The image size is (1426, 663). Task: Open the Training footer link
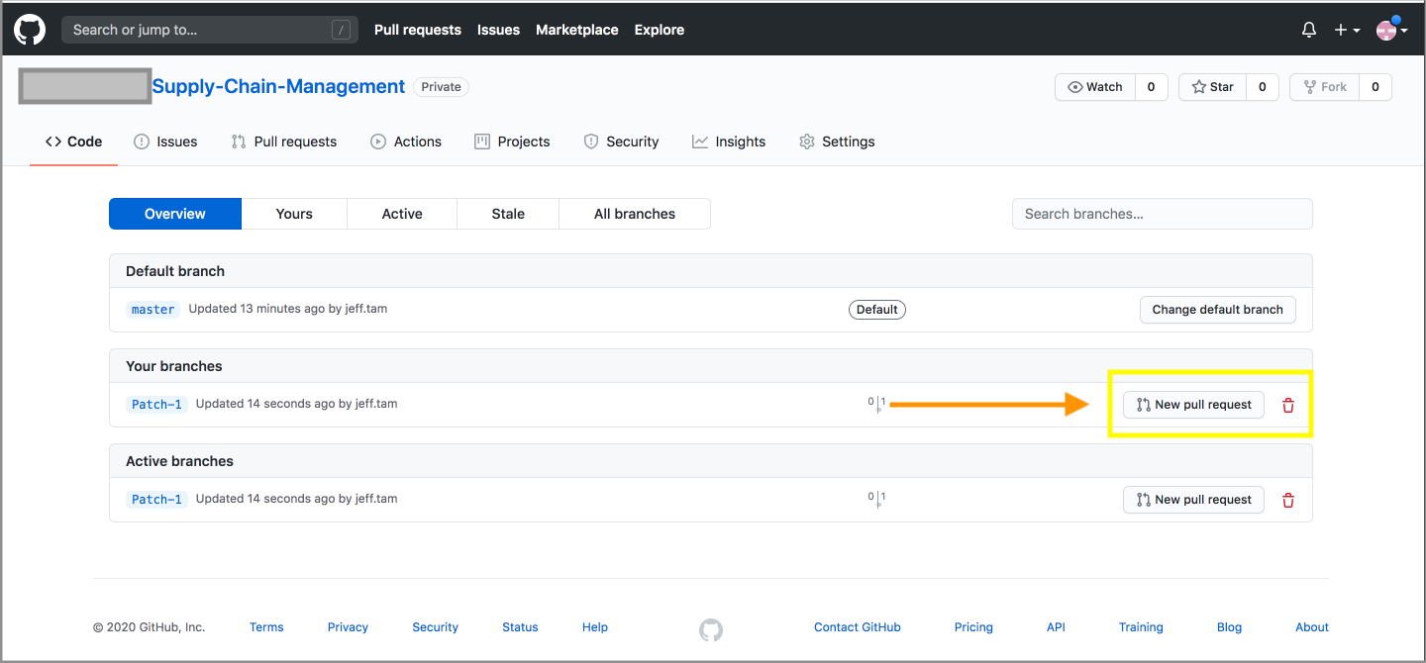pyautogui.click(x=1141, y=627)
